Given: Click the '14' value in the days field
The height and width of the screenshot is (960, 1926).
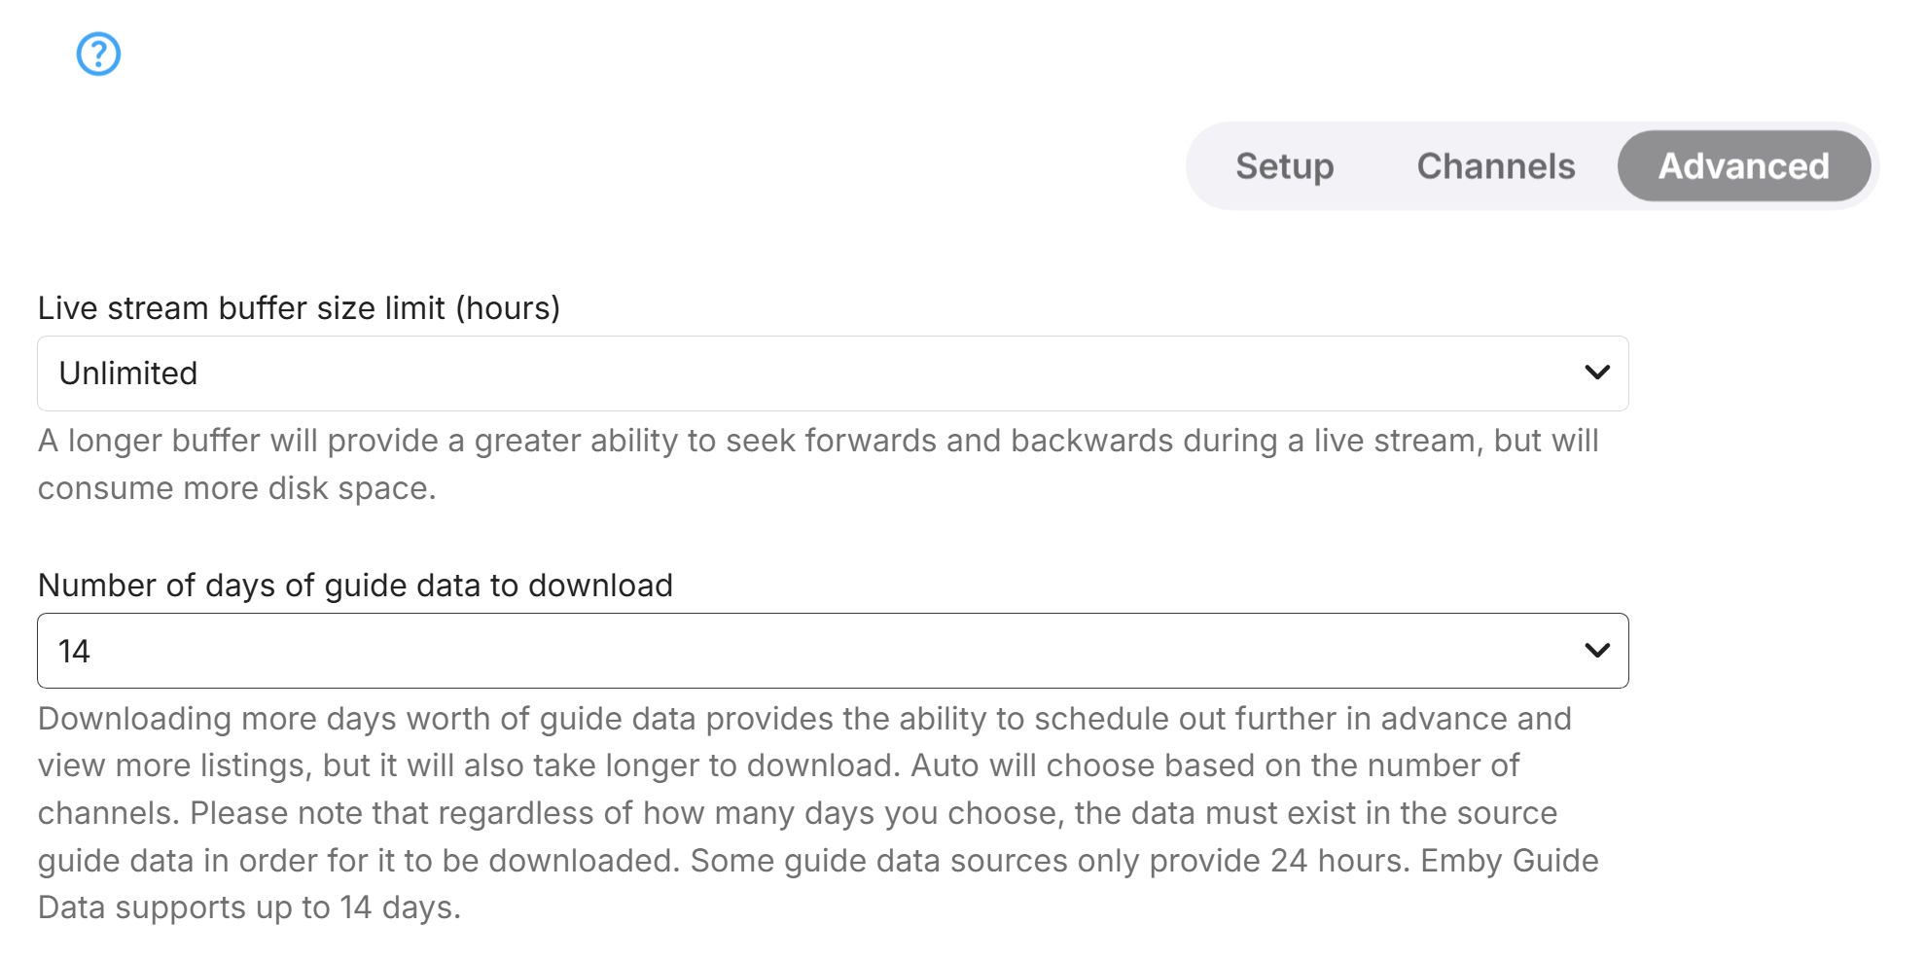Looking at the screenshot, I should pos(74,651).
